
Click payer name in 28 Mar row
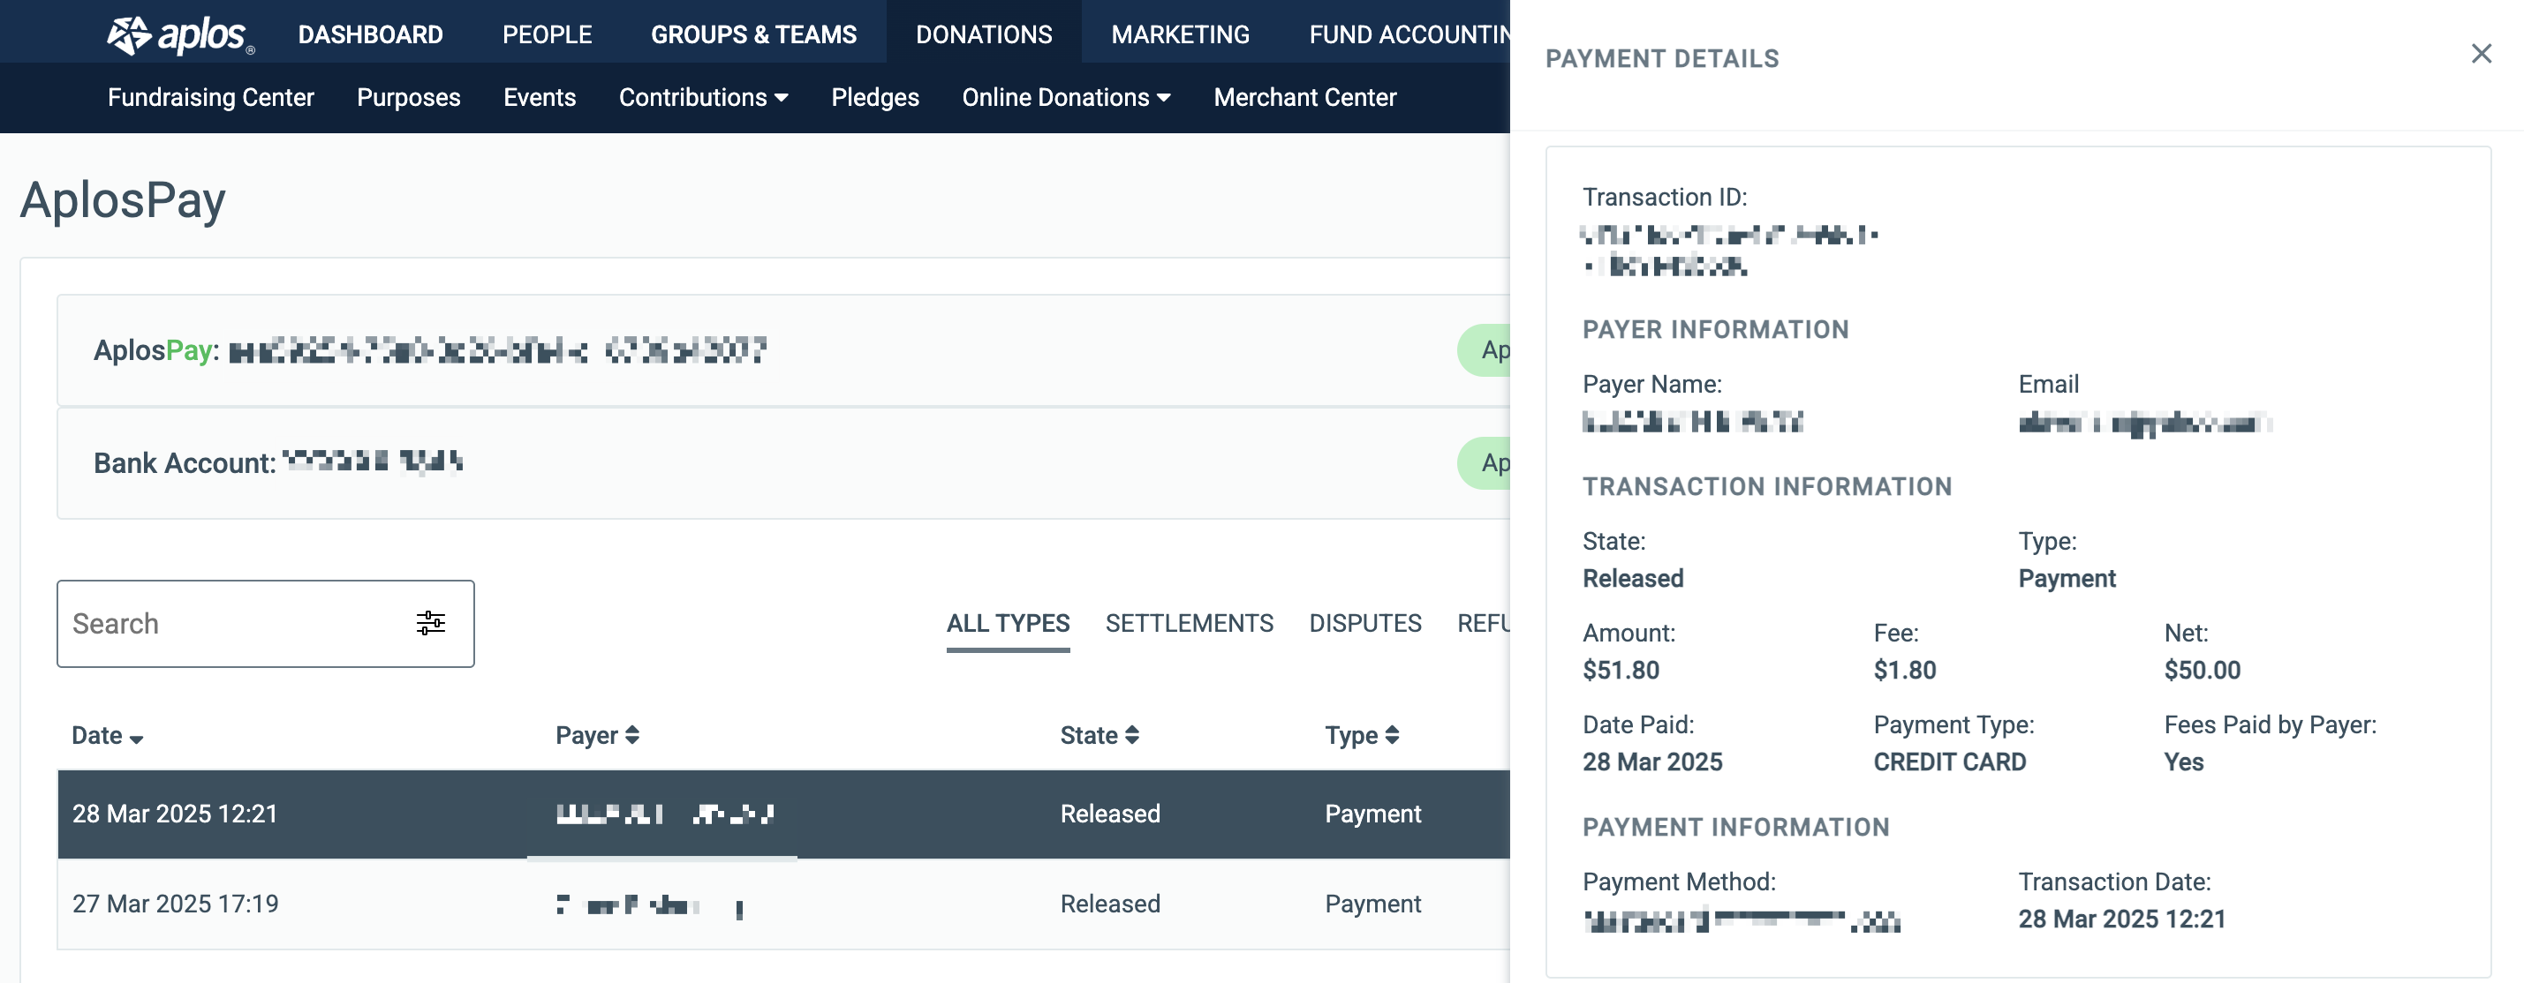click(665, 814)
